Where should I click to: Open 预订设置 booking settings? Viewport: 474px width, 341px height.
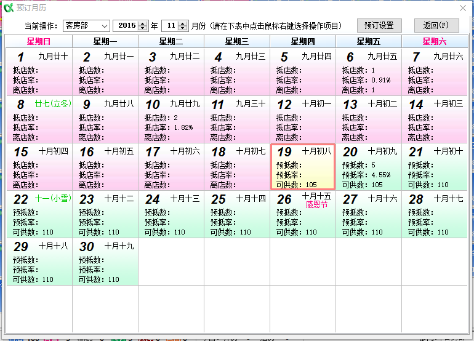(379, 26)
